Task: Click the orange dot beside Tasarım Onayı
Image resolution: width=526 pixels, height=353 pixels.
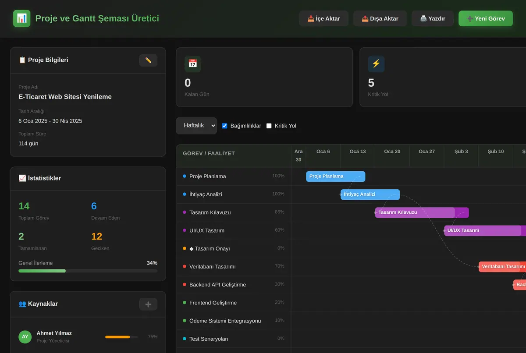Action: [185, 248]
